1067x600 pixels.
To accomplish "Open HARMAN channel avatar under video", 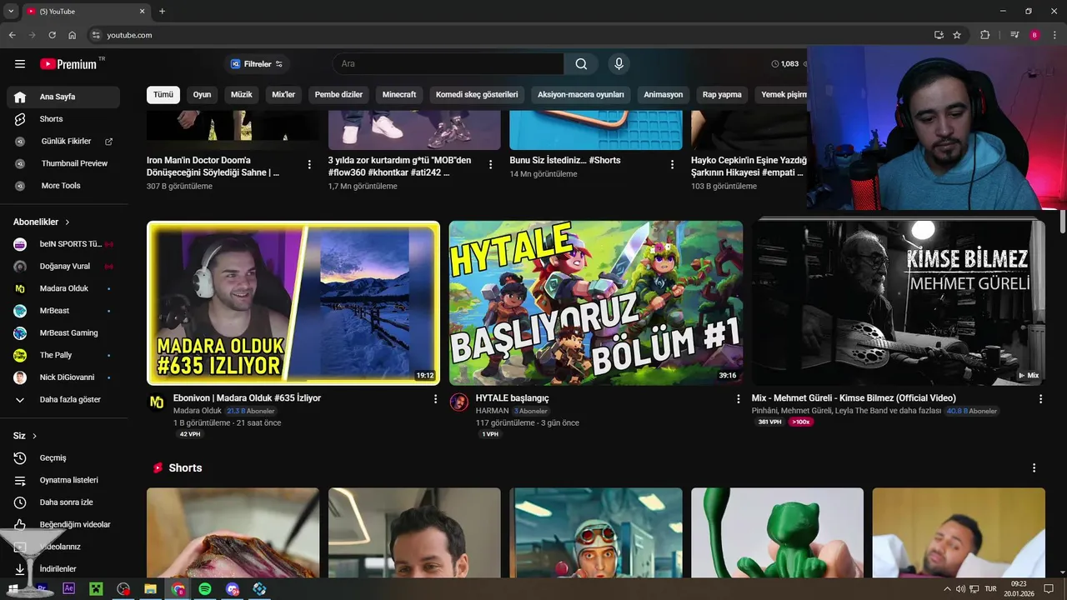I will tap(459, 402).
